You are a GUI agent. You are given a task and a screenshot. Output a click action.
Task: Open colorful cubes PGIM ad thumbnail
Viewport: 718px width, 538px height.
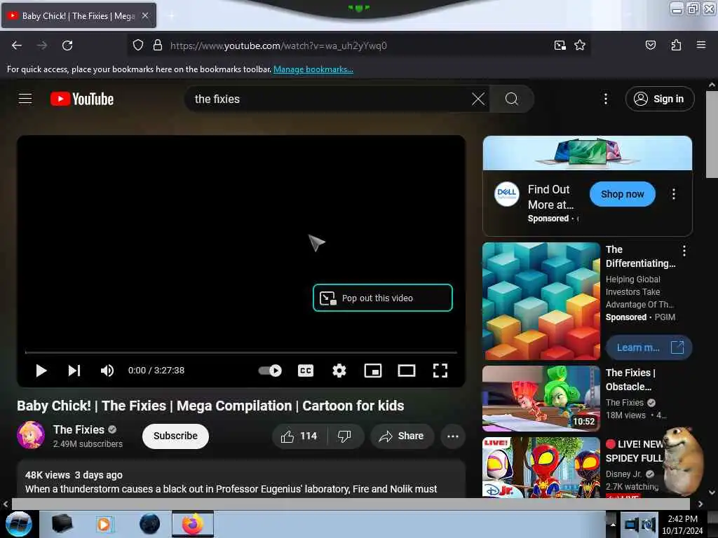pos(541,301)
